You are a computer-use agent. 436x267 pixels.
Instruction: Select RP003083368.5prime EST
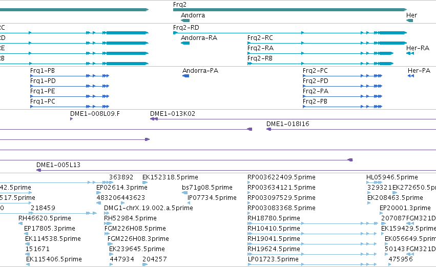281,208
